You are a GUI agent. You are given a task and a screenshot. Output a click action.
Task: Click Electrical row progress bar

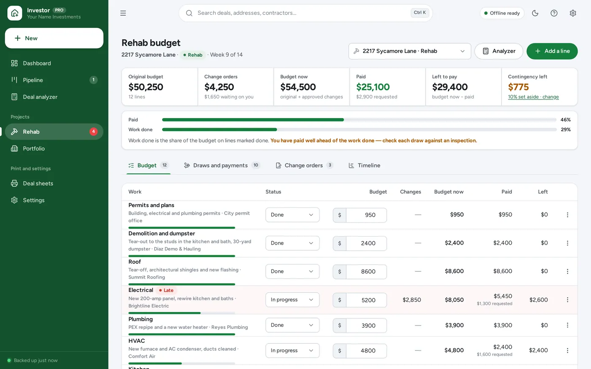click(182, 313)
